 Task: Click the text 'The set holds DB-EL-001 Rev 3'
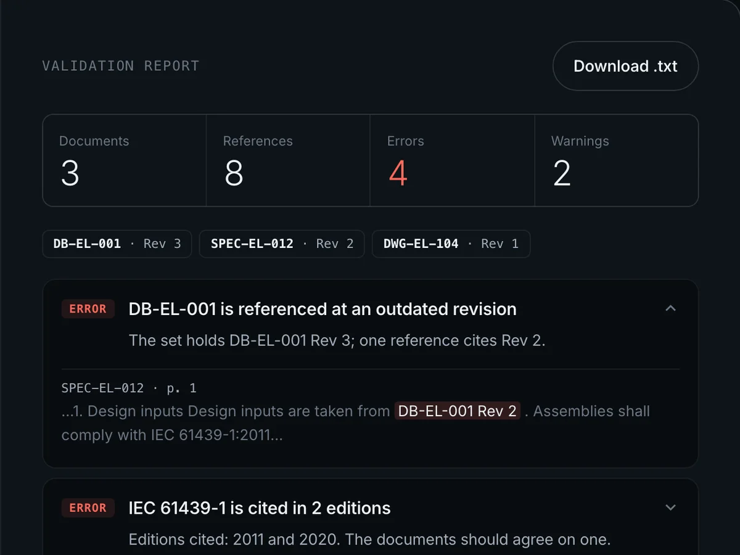coord(240,340)
